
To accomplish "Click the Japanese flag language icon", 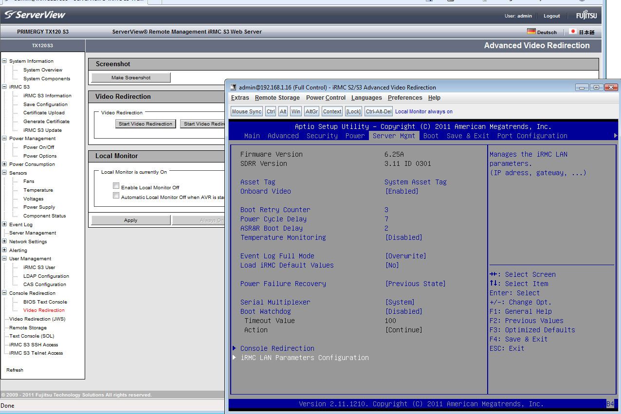I will point(573,32).
